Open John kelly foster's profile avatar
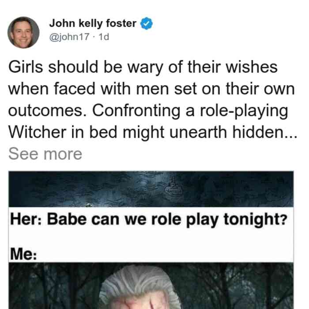The width and height of the screenshot is (309, 309). point(23,33)
